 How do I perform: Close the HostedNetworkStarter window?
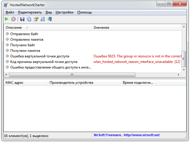pyautogui.click(x=180, y=4)
